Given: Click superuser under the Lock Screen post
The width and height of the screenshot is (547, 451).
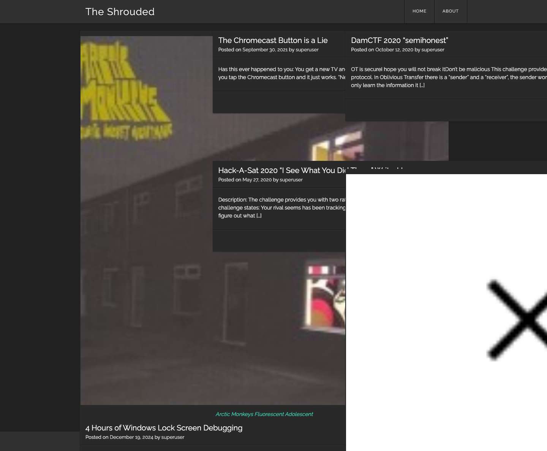Looking at the screenshot, I should click(x=173, y=437).
